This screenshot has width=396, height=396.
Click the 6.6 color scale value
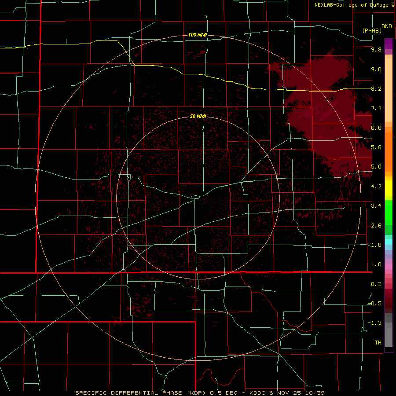point(376,128)
